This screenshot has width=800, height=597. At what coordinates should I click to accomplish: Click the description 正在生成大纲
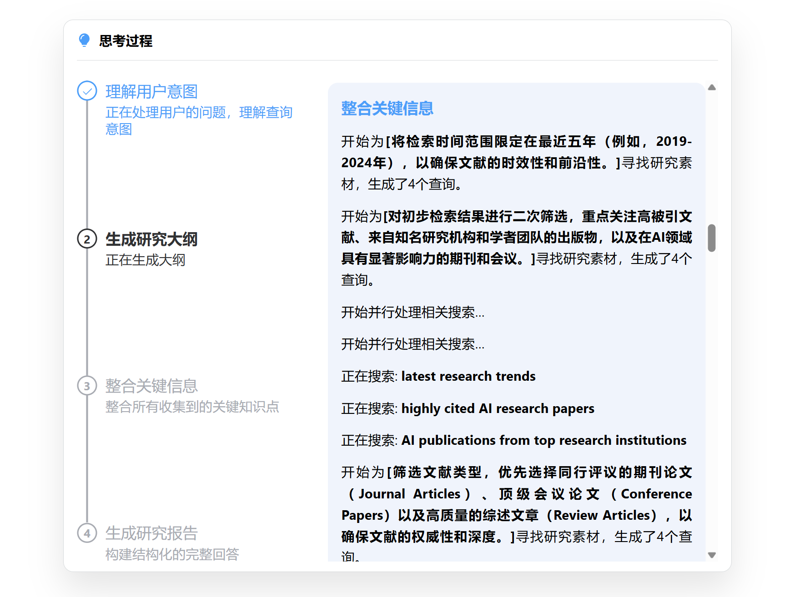146,260
